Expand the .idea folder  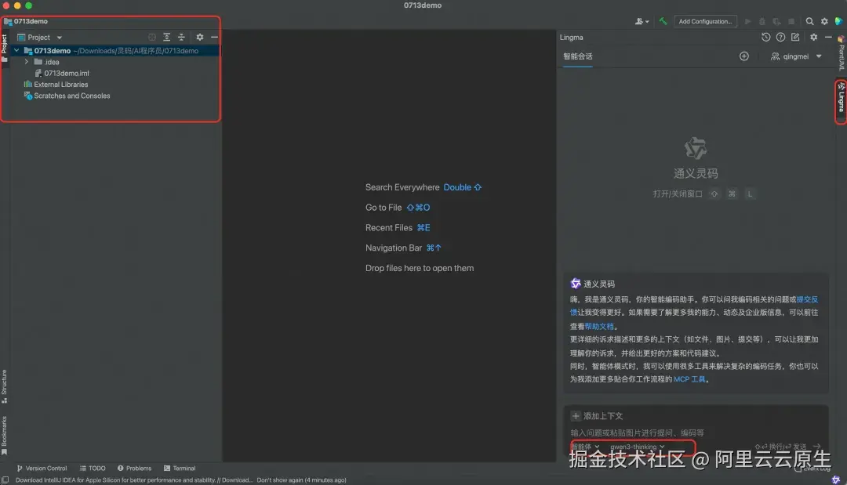pos(26,61)
